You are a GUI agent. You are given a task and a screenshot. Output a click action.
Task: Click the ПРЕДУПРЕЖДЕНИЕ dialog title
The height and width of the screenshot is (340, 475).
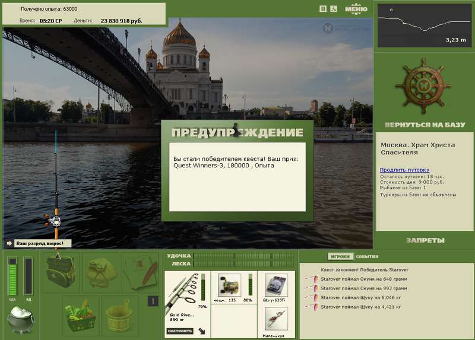tap(237, 132)
